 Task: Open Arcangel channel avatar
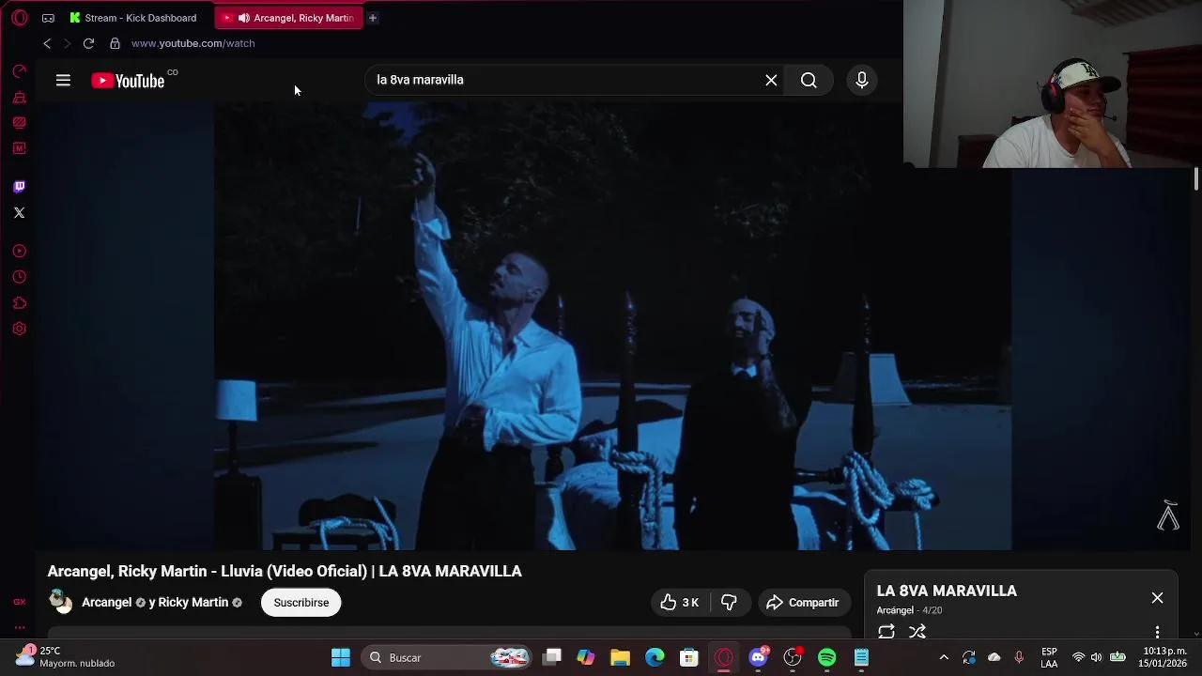60,602
